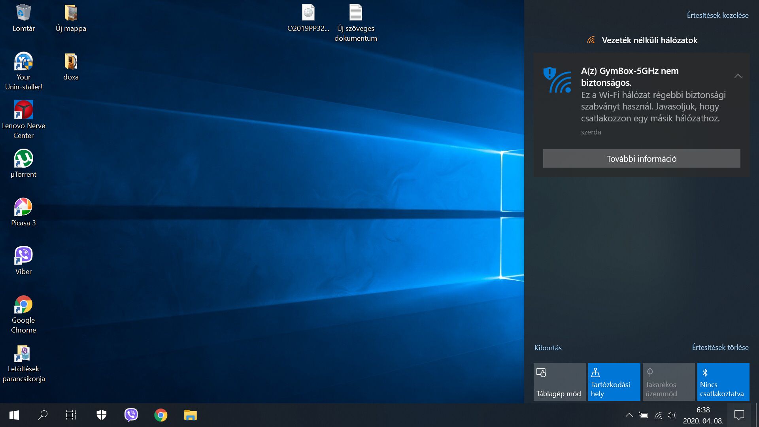The image size is (759, 427).
Task: Click the További információ button
Action: [641, 159]
